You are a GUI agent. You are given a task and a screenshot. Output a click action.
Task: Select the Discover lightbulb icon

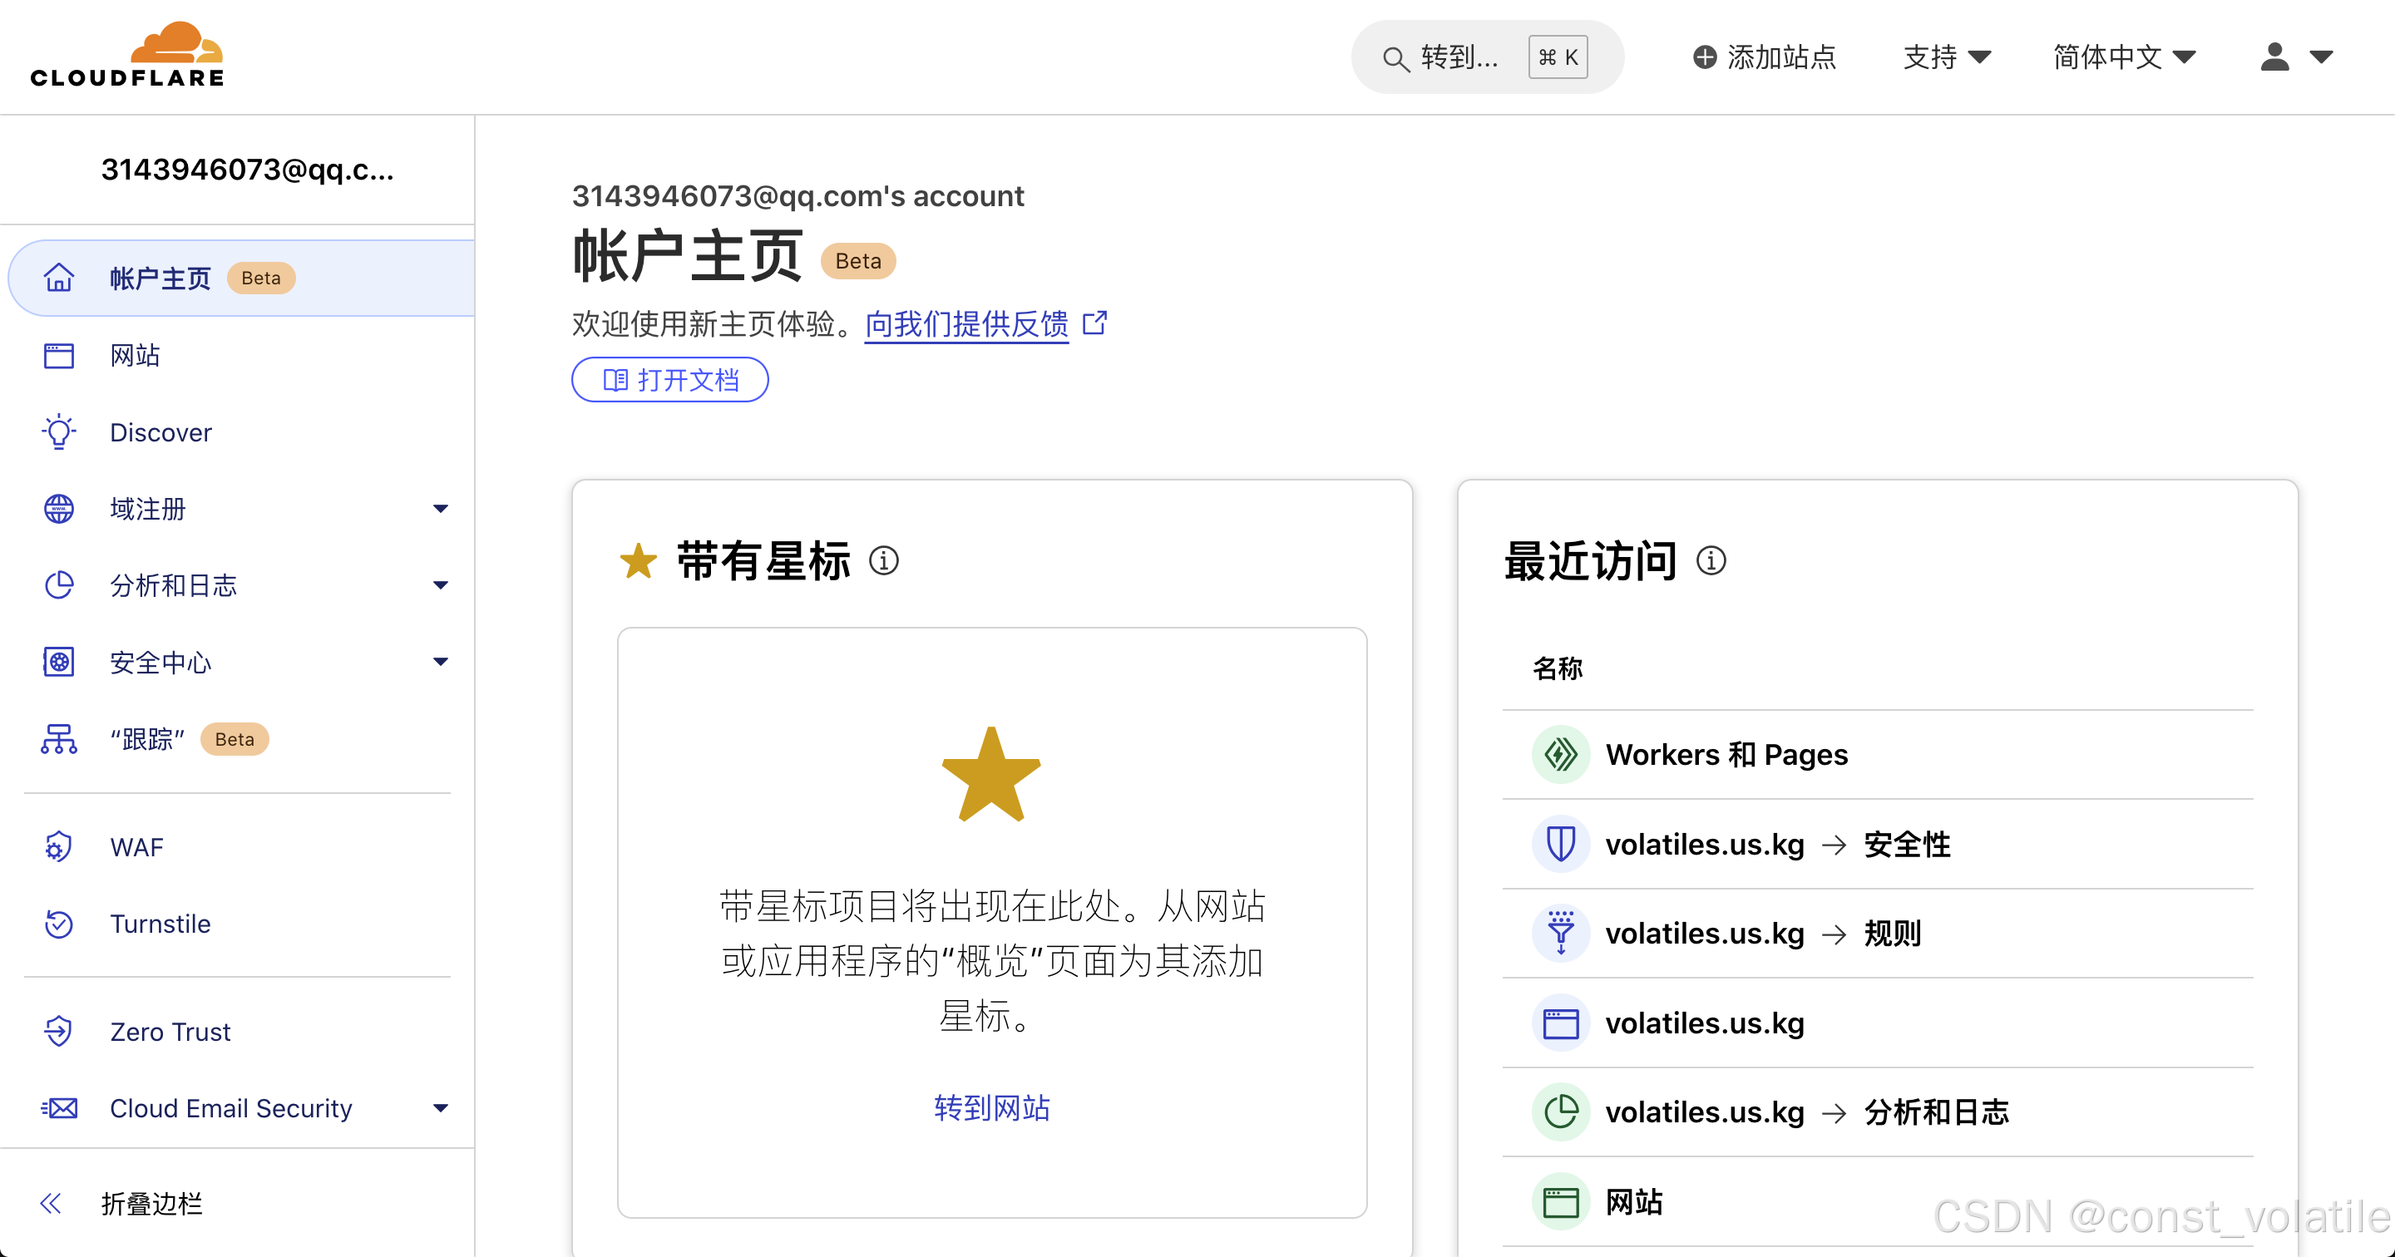pyautogui.click(x=57, y=431)
